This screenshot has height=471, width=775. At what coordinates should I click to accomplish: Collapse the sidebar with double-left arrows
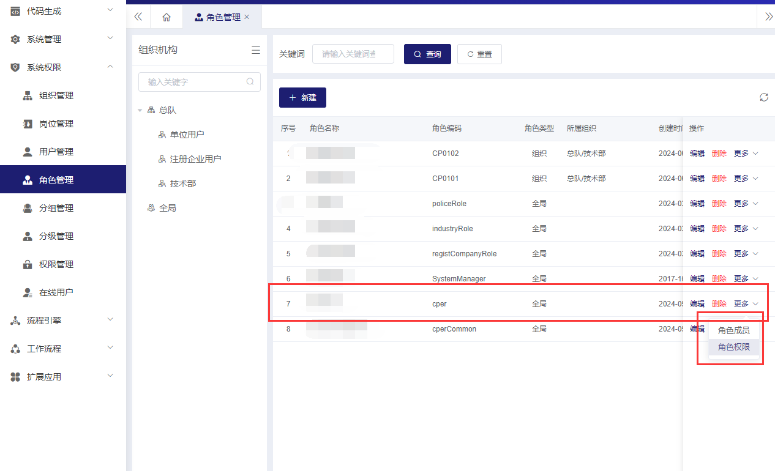point(138,17)
